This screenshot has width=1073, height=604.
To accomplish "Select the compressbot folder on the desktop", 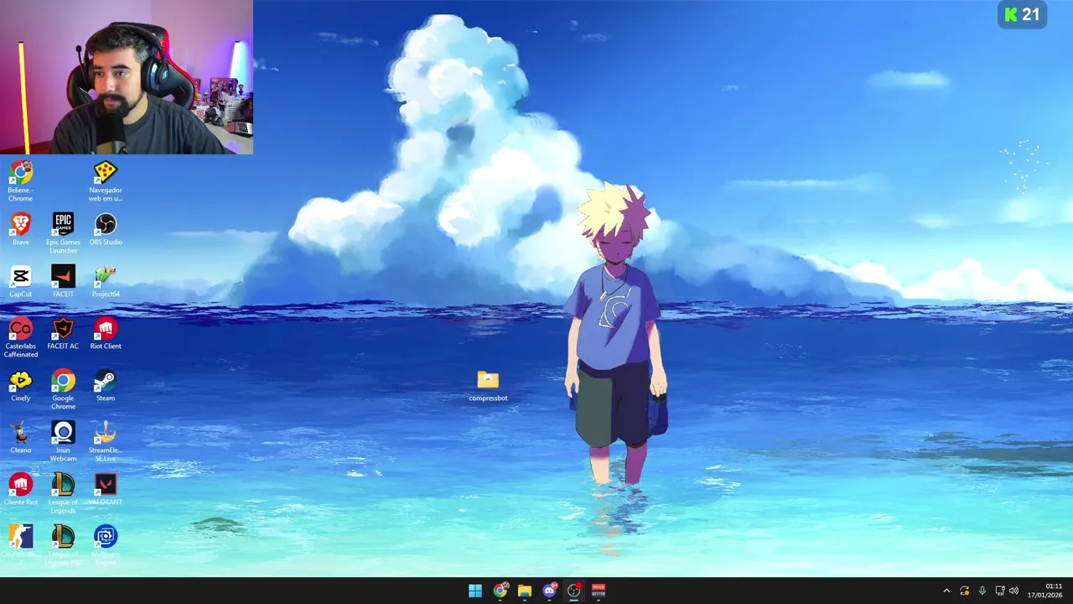I will (488, 386).
